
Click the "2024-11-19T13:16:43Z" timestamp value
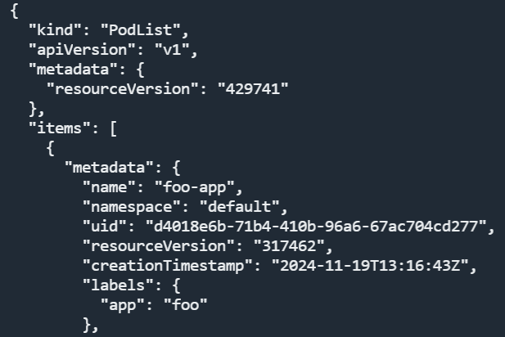360,264
